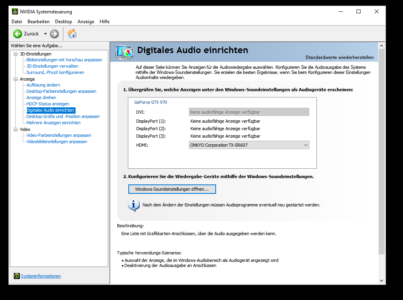This screenshot has width=403, height=300.
Task: Click the grey forward arrow icon
Action: 54,34
